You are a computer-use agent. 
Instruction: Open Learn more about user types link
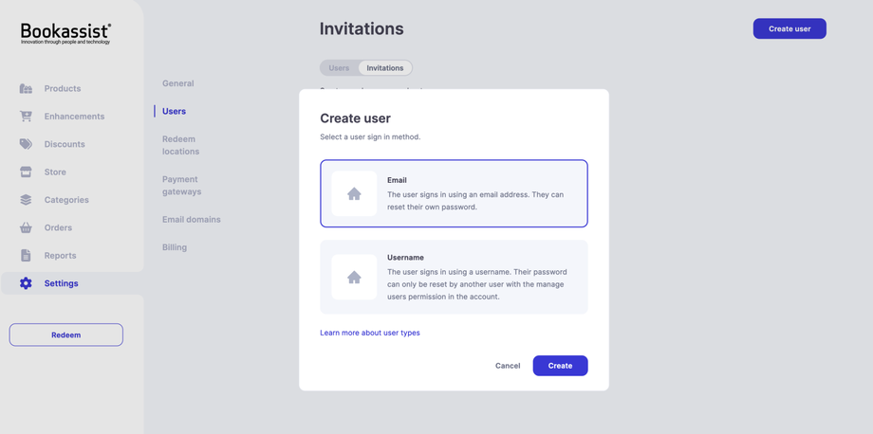click(x=370, y=333)
